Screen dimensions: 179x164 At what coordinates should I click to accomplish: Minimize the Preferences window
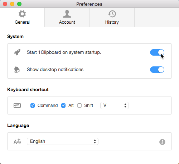[12, 4]
